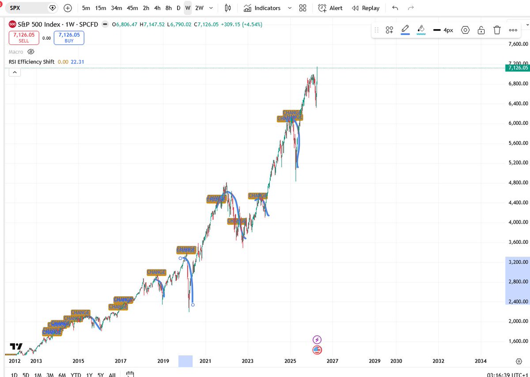This screenshot has height=377, width=530.
Task: Redo the last action
Action: [411, 8]
